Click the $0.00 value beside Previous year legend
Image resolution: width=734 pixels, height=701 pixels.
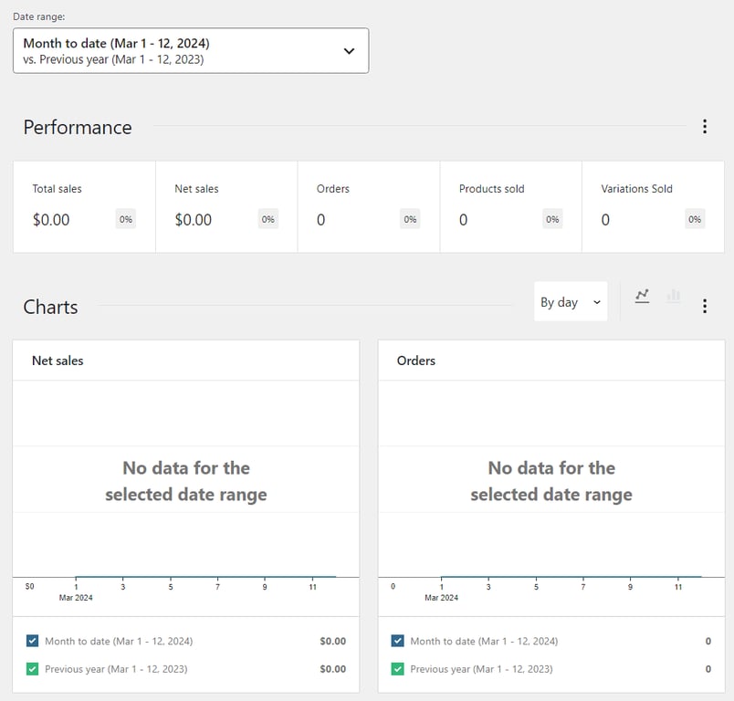(333, 669)
